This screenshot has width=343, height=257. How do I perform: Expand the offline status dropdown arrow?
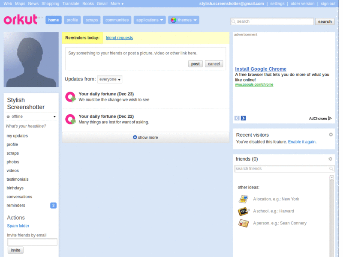pos(54,117)
